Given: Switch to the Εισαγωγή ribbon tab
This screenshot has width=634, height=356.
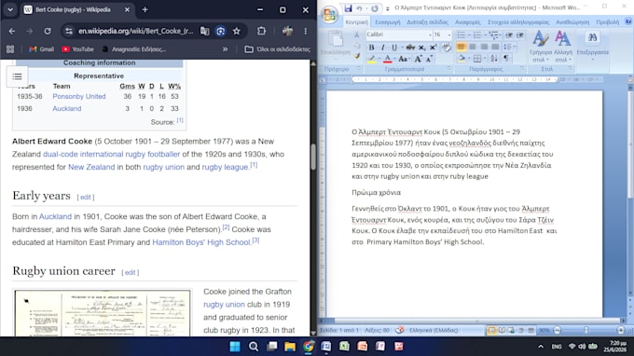Looking at the screenshot, I should (x=388, y=21).
